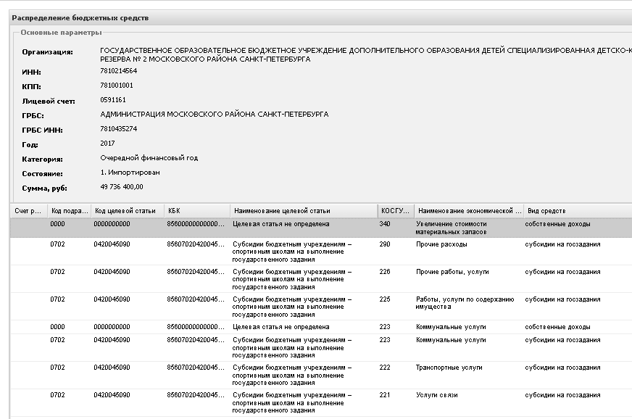632x419 pixels.
Task: Click 'Коммунальные услуги' in собственные доходы row
Action: coord(451,327)
